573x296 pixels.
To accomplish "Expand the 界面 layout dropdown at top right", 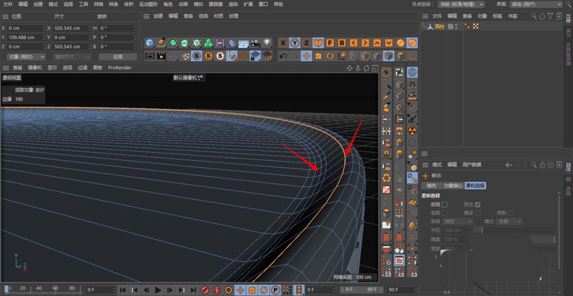I will point(535,4).
